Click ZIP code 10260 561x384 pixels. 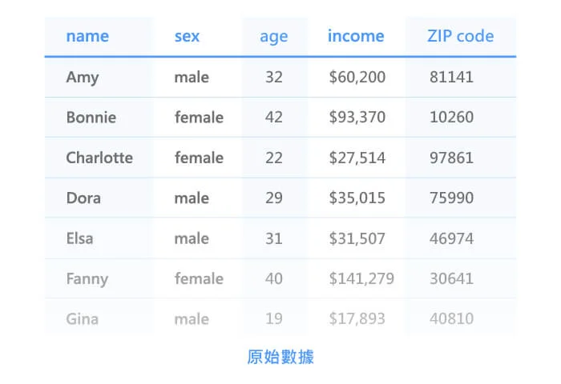(451, 117)
